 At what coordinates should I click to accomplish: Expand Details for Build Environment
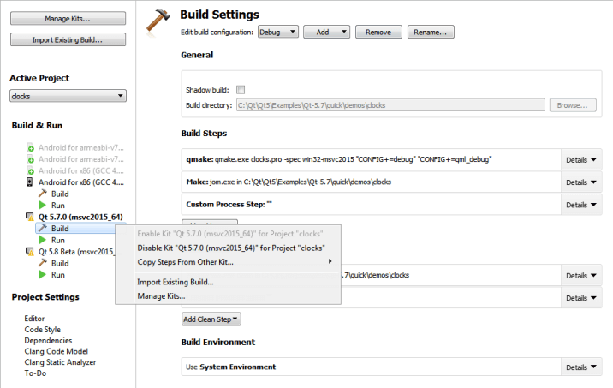coord(581,367)
